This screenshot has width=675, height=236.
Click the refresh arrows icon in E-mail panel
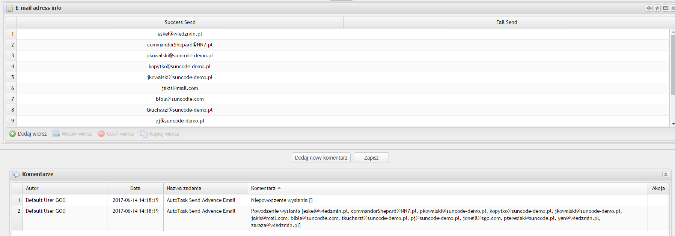(x=657, y=8)
